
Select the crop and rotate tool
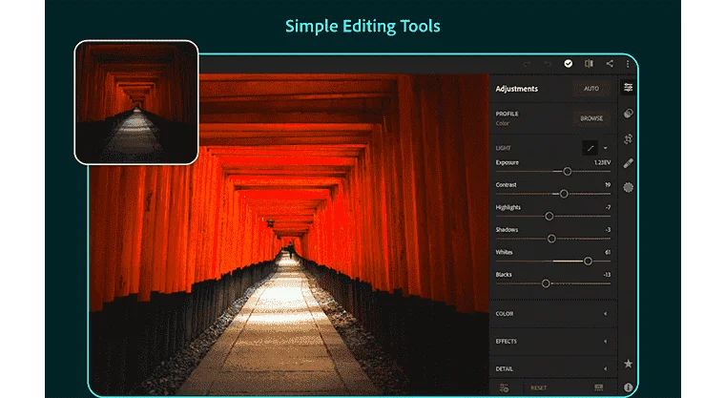tap(628, 138)
